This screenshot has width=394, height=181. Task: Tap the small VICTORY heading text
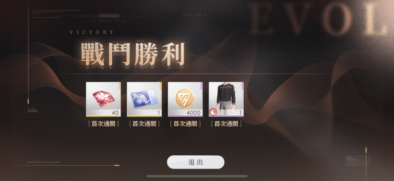(x=92, y=32)
